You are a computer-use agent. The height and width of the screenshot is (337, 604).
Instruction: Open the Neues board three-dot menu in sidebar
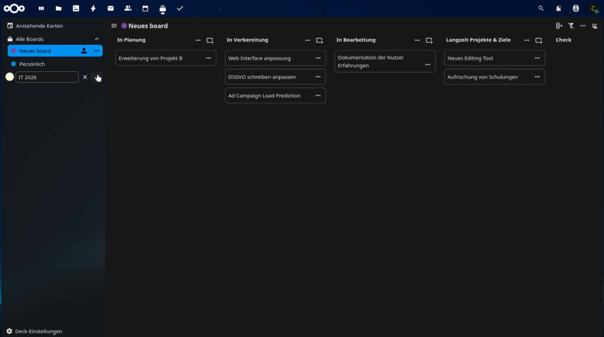point(97,51)
